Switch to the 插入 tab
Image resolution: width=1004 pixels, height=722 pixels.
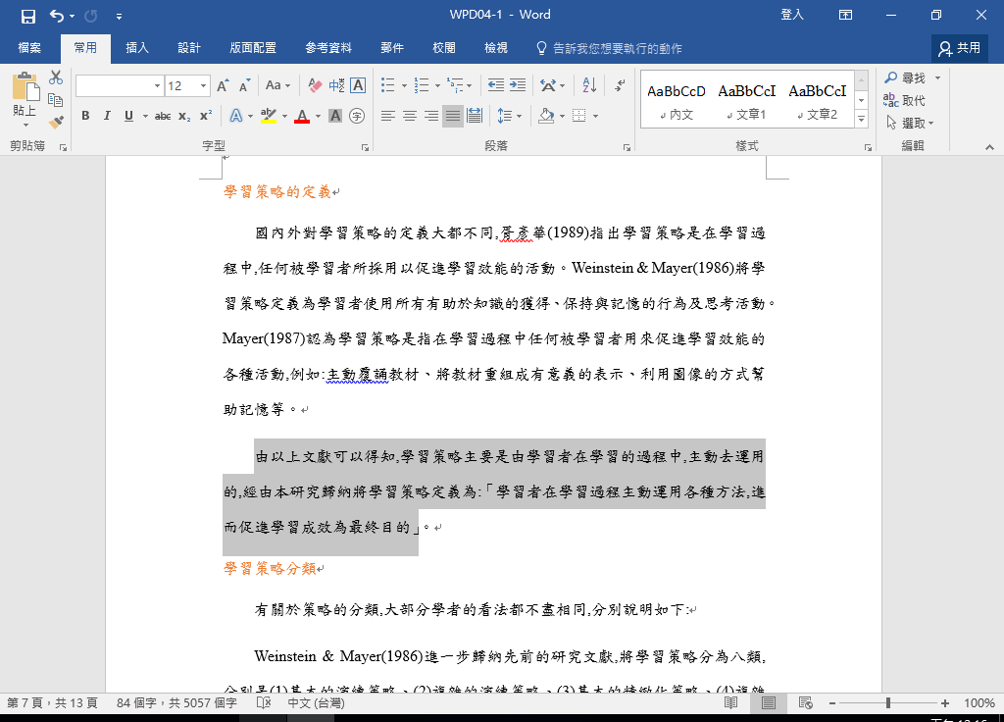(x=137, y=48)
